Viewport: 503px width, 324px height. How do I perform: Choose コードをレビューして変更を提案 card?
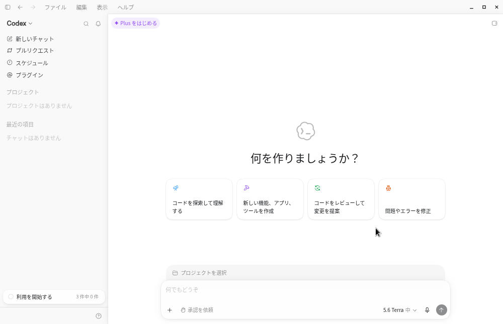tap(341, 199)
